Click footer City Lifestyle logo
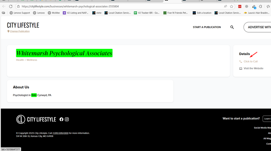 coord(36,119)
